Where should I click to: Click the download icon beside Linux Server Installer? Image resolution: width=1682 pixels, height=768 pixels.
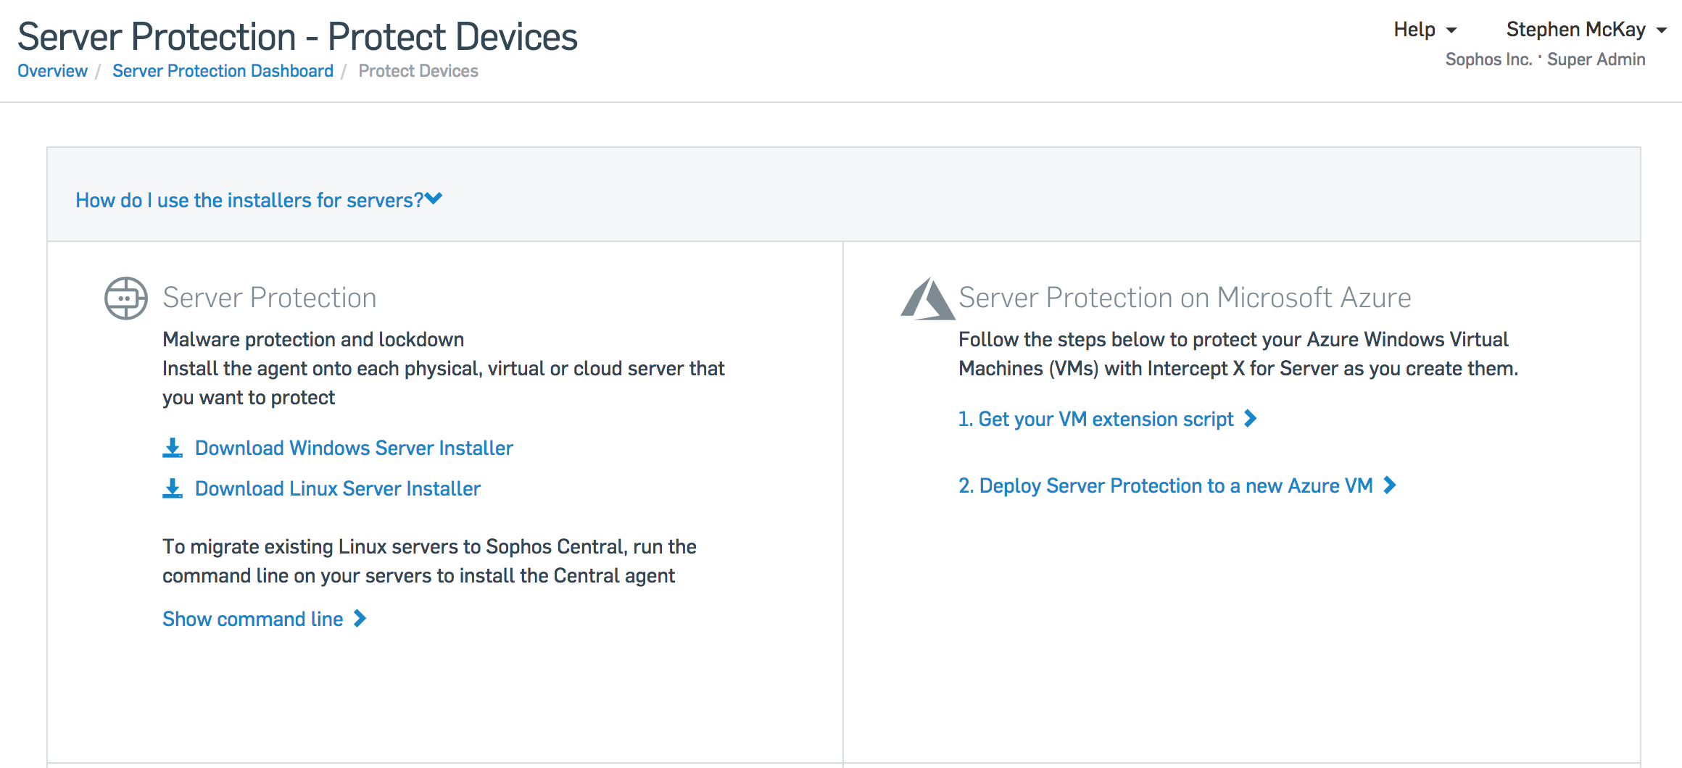[x=173, y=488]
